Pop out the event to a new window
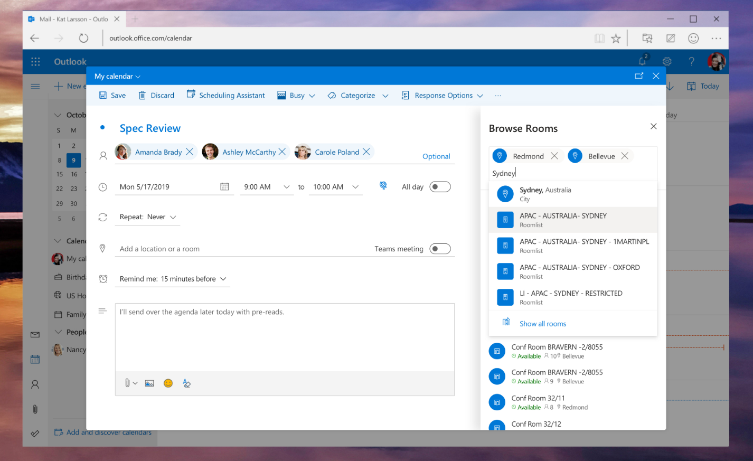The width and height of the screenshot is (753, 461). tap(639, 76)
